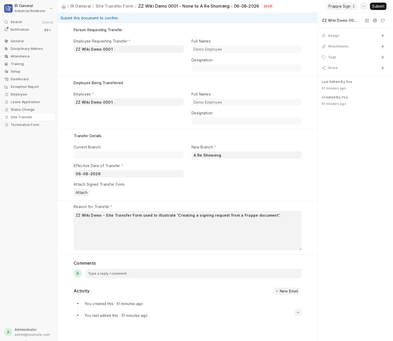Screen dimensions: 393x341
Task: Click the Training sidebar icon
Action: (x=6, y=64)
